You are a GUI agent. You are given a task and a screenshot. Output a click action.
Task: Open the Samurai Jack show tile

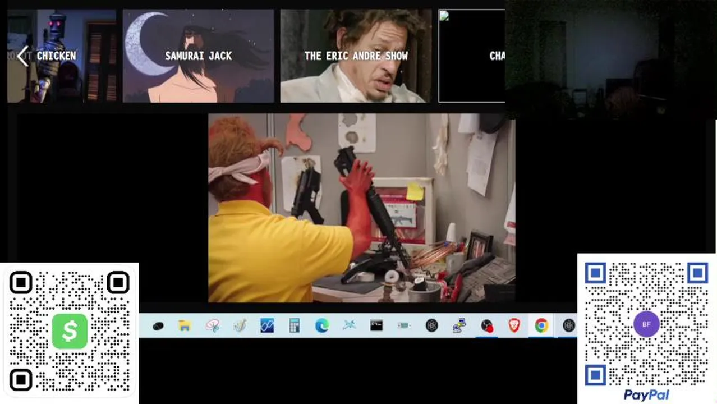click(x=199, y=56)
